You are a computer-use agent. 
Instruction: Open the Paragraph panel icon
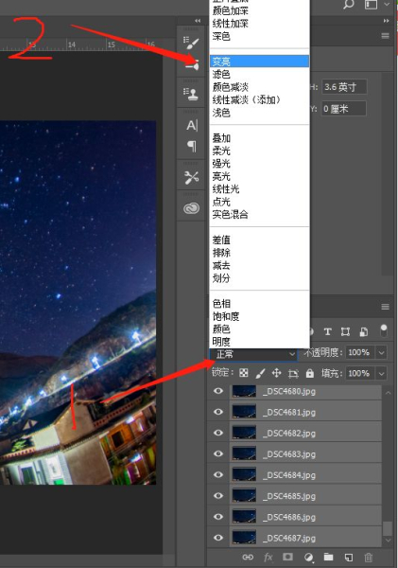point(192,146)
